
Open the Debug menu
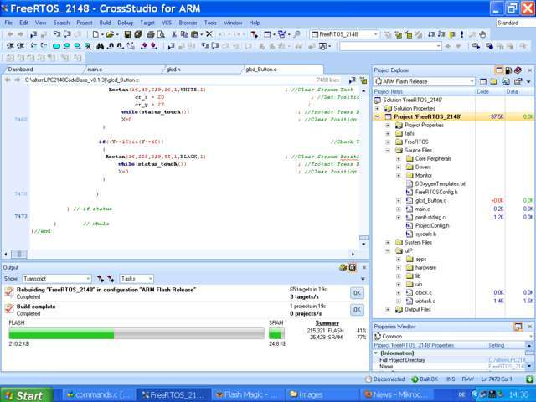click(125, 23)
